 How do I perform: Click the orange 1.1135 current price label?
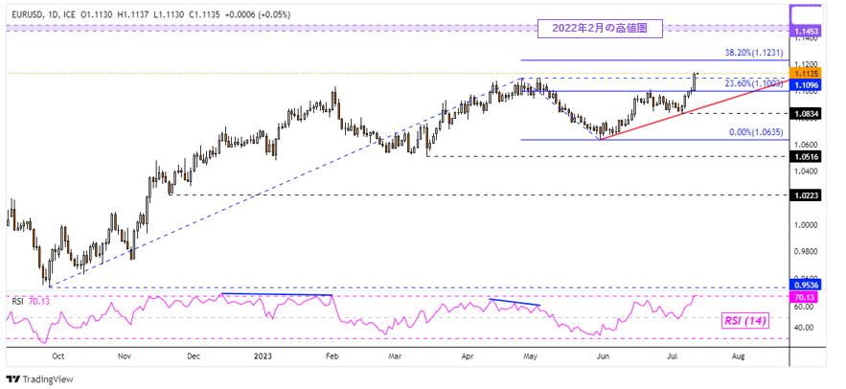[806, 74]
